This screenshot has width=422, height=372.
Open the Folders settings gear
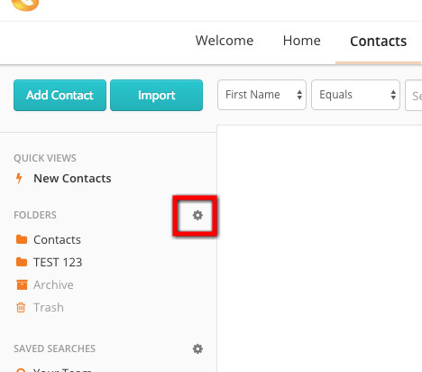coord(197,215)
